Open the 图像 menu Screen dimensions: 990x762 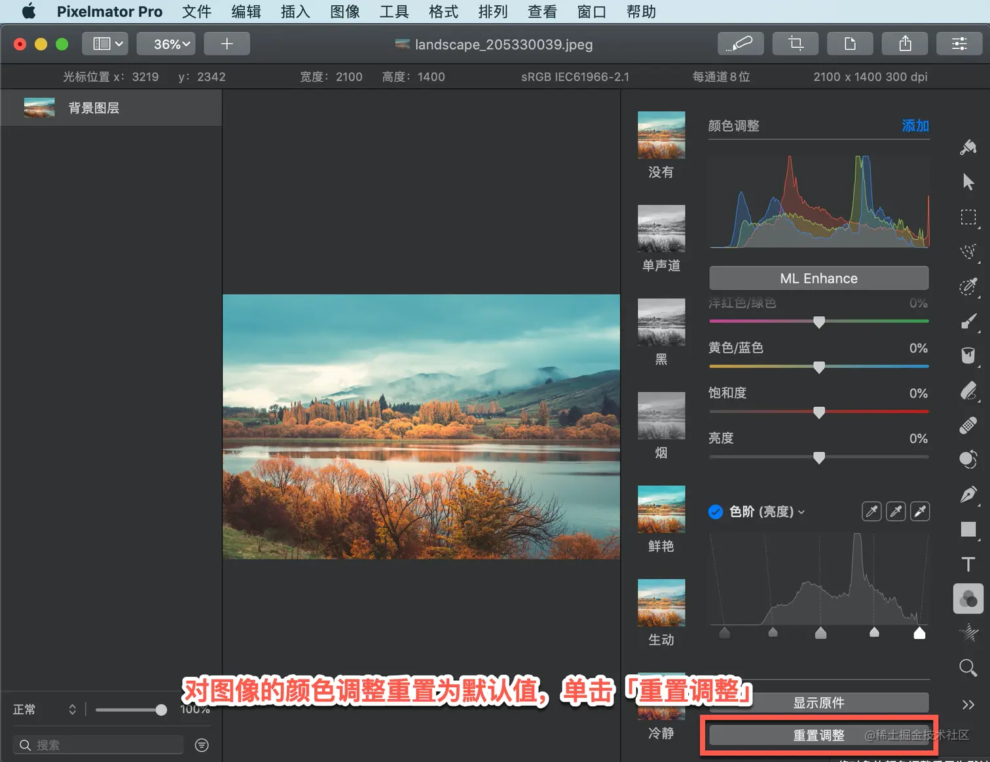click(345, 12)
